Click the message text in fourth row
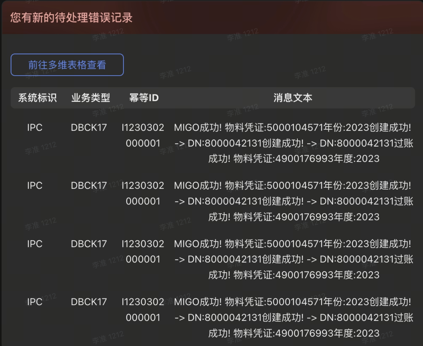The height and width of the screenshot is (346, 423). click(x=293, y=318)
